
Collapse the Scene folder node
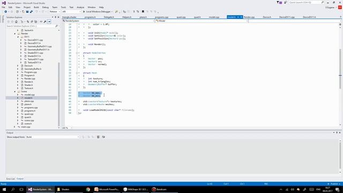click(x=15, y=92)
